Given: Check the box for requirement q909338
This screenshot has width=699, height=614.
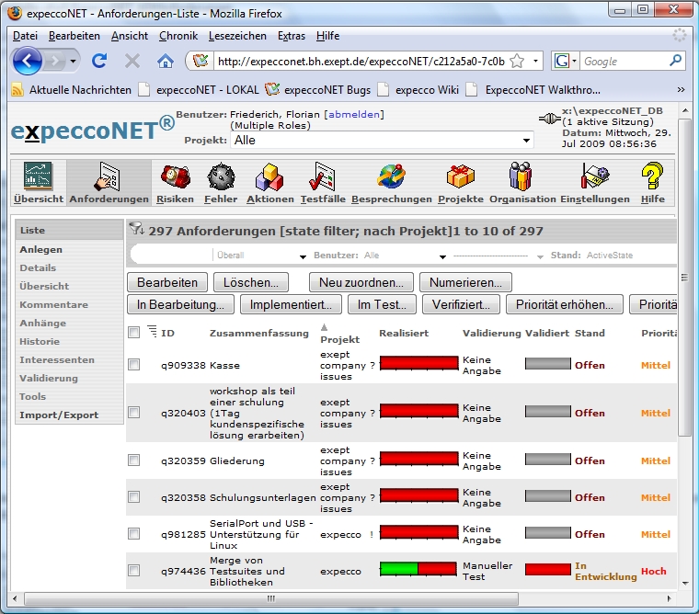Looking at the screenshot, I should [134, 365].
